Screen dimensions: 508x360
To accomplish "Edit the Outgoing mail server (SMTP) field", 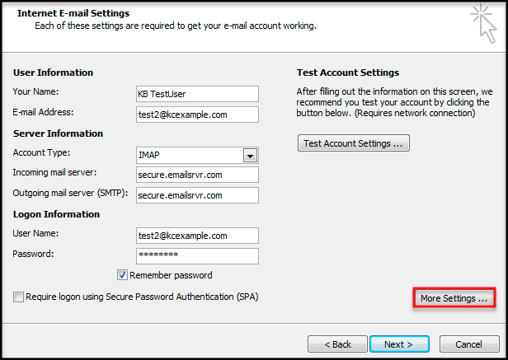I will click(197, 195).
